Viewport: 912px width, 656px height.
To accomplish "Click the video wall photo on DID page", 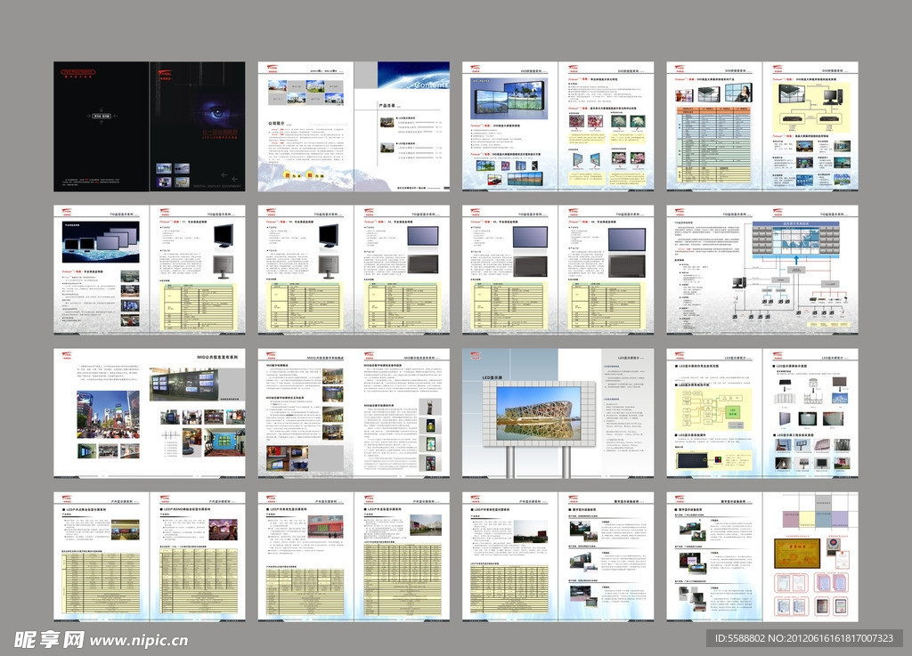I will pos(509,97).
